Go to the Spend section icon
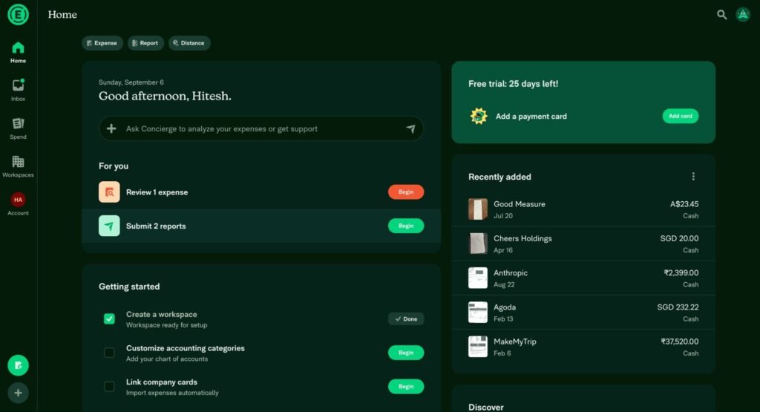Screen dimensions: 760x412 point(18,123)
